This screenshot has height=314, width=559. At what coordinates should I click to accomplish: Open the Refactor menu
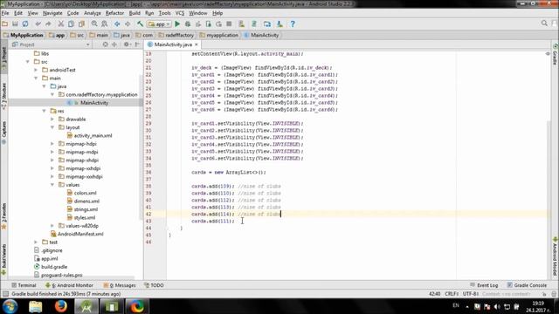pyautogui.click(x=114, y=13)
